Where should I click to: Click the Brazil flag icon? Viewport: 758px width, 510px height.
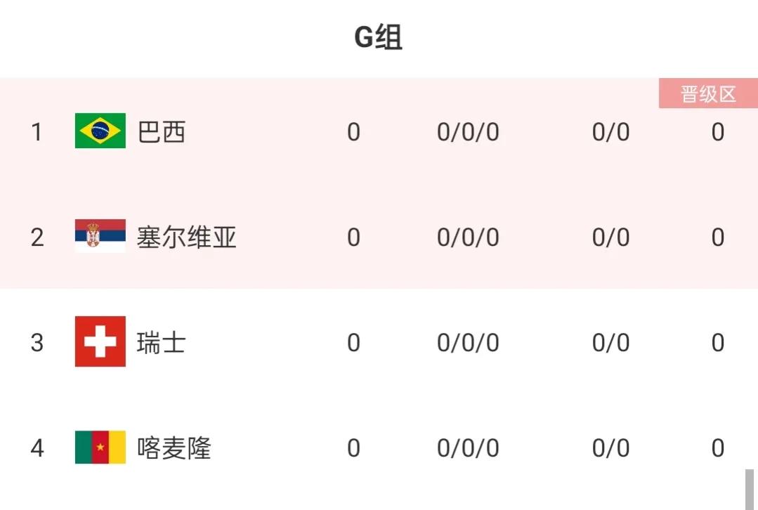98,131
